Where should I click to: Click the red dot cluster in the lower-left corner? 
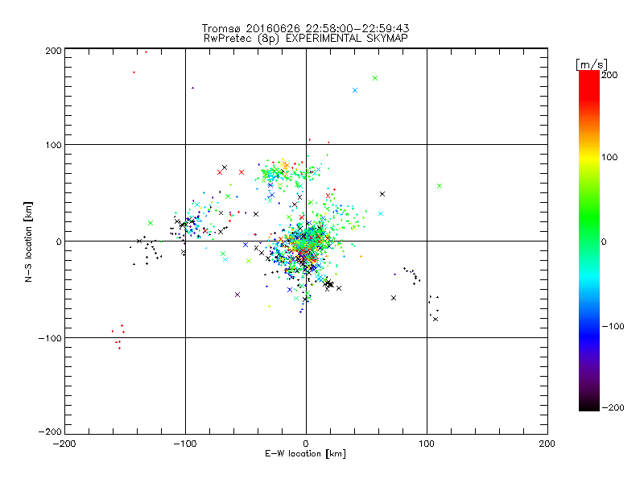click(118, 336)
